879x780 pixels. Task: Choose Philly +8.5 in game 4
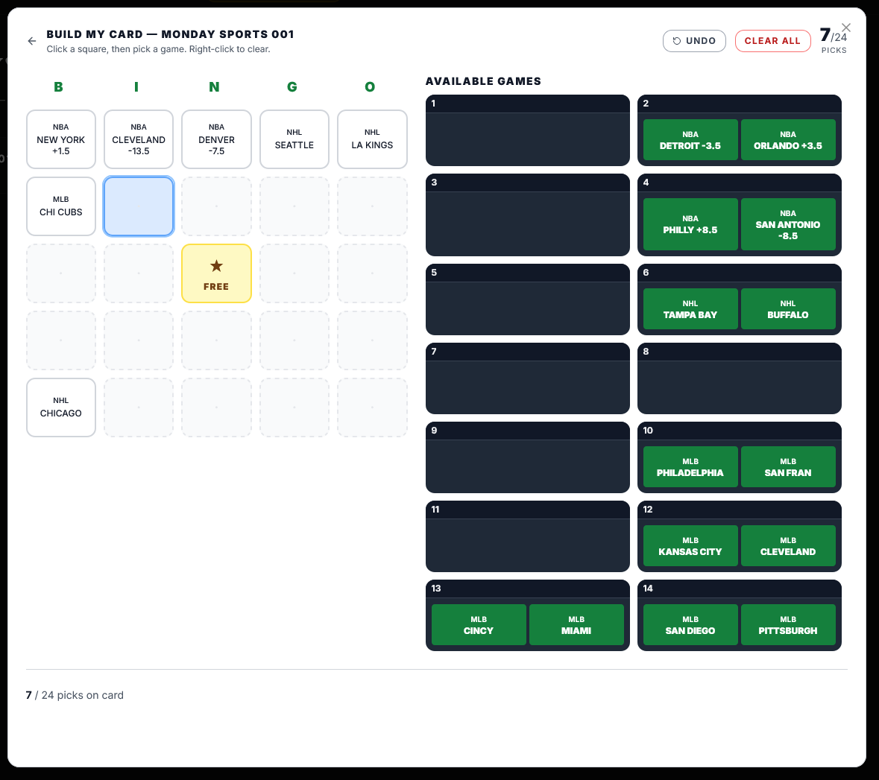pyautogui.click(x=690, y=224)
